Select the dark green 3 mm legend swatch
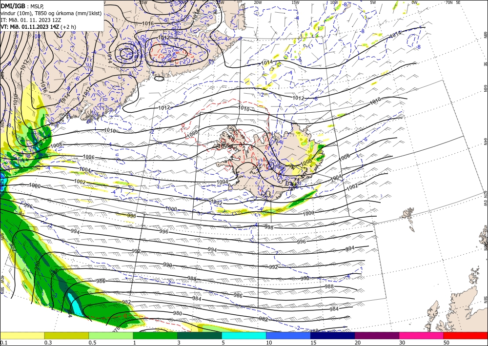Image resolution: width=488 pixels, height=346 pixels. [x=200, y=335]
